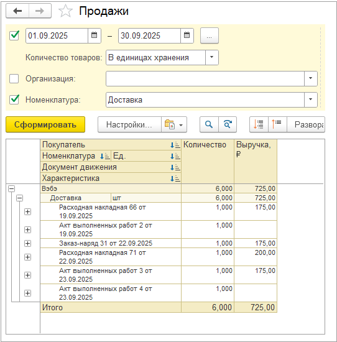
Task: Expand Акт выполненных работ 2 row
Action: point(27,229)
